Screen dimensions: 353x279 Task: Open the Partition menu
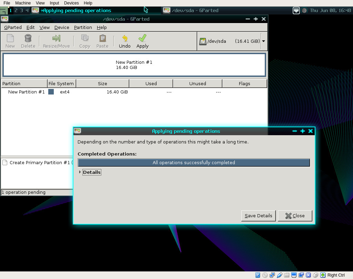click(83, 27)
